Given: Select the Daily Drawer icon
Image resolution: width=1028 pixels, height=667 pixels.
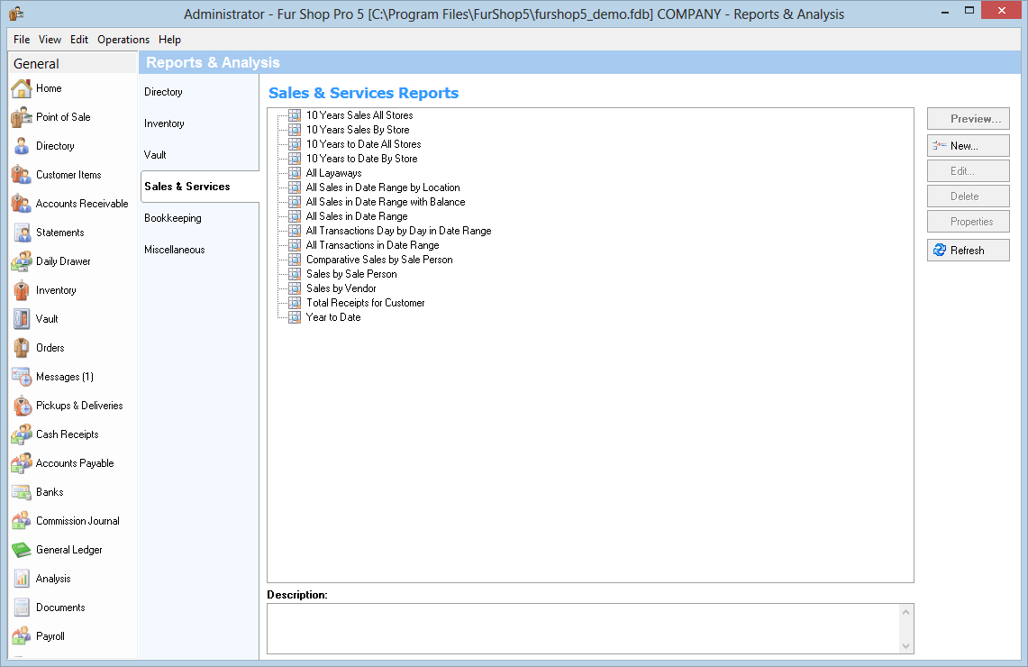Looking at the screenshot, I should [22, 261].
